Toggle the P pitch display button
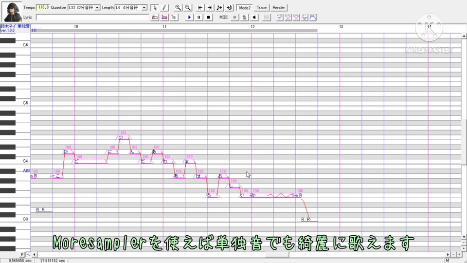The height and width of the screenshot is (263, 467). (22, 254)
